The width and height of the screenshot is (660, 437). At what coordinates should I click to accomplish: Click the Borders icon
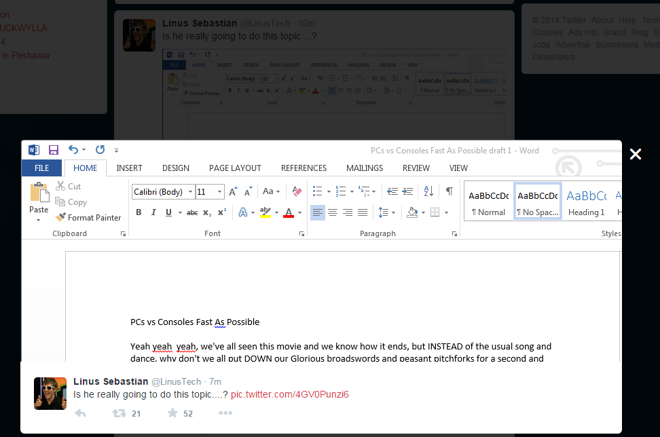[x=435, y=212]
